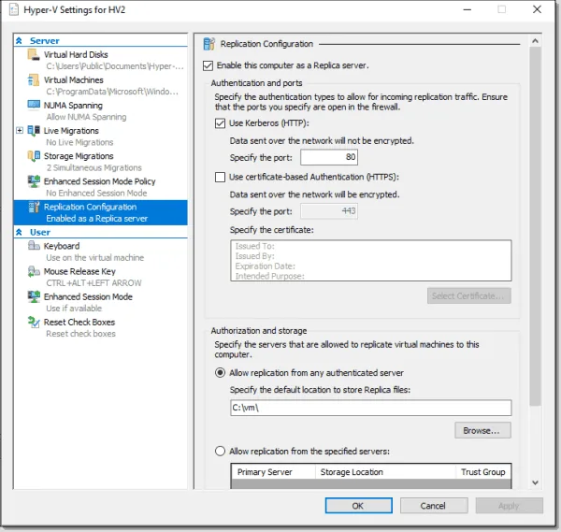Close the Hyper-V Settings window

pos(537,9)
